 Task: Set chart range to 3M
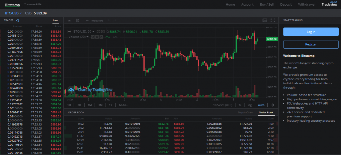pyautogui.click(x=100, y=105)
